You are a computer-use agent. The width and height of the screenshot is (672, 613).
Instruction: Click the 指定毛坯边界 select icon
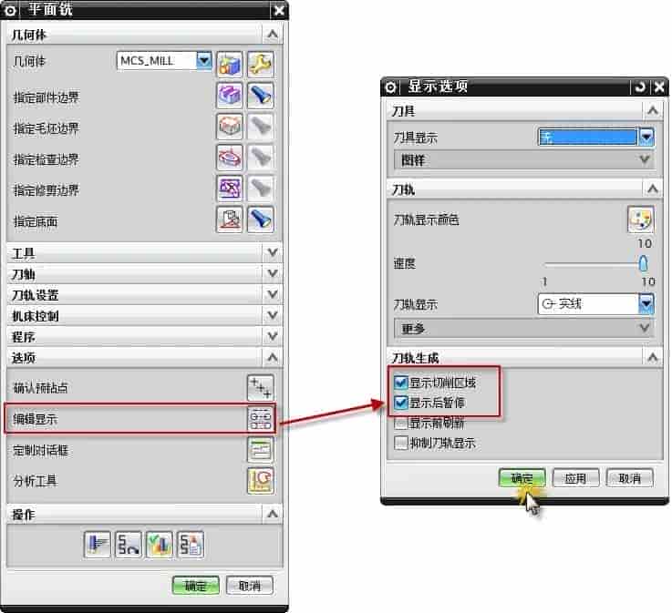click(230, 127)
